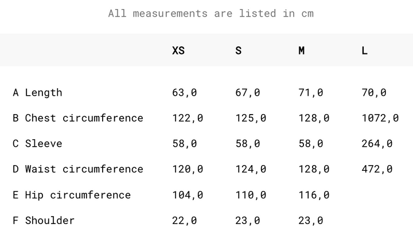Image resolution: width=413 pixels, height=243 pixels.
Task: Click the B Chest circumference row label
Action: (x=78, y=118)
